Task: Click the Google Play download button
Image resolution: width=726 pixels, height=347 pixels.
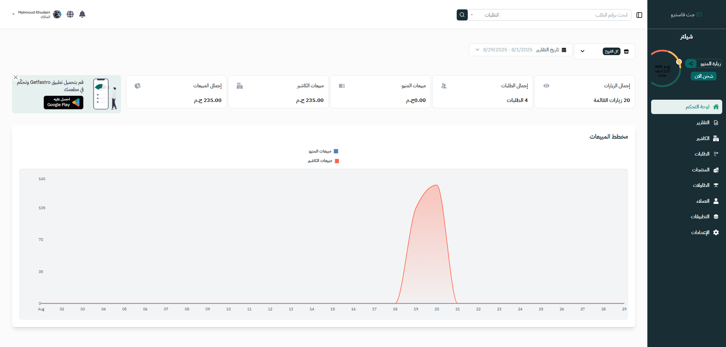Action: pos(64,102)
